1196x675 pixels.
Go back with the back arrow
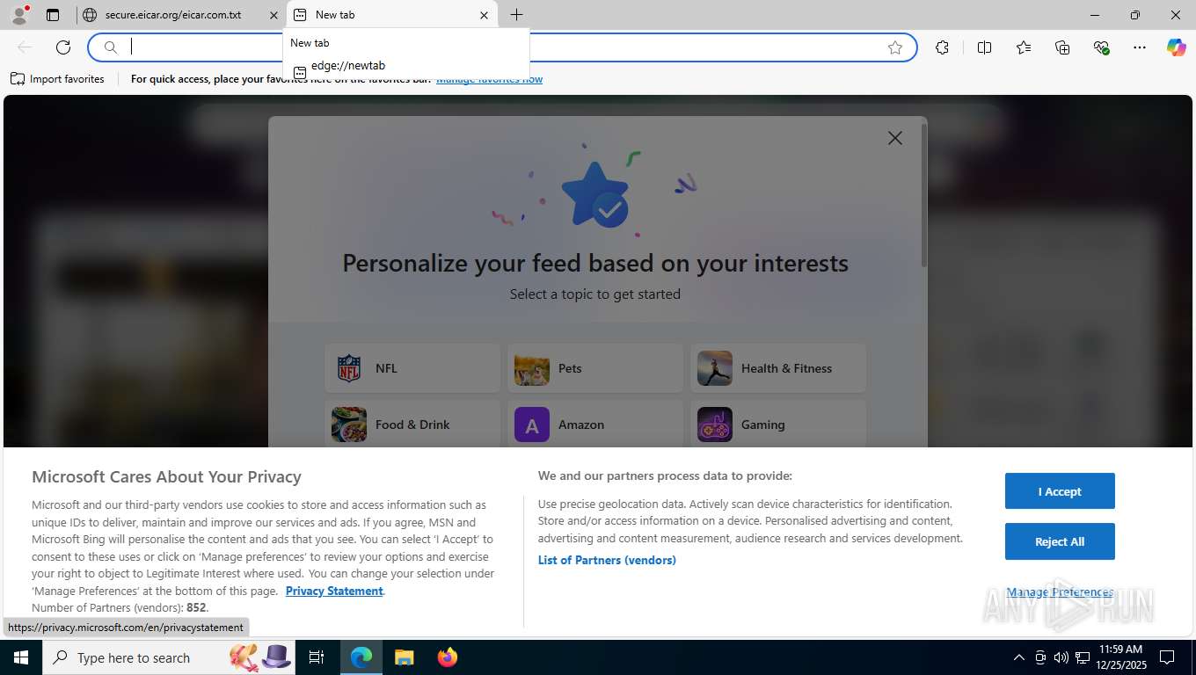click(x=25, y=47)
